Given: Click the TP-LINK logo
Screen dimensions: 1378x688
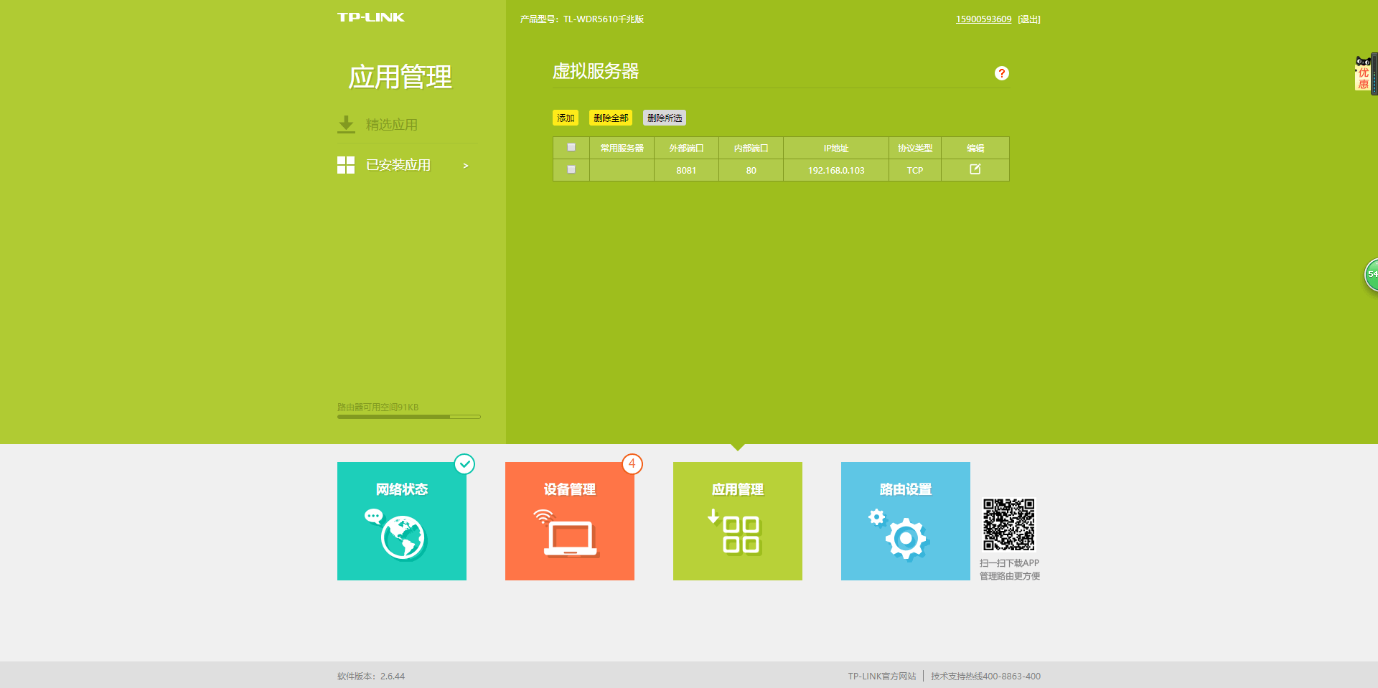Looking at the screenshot, I should 371,17.
